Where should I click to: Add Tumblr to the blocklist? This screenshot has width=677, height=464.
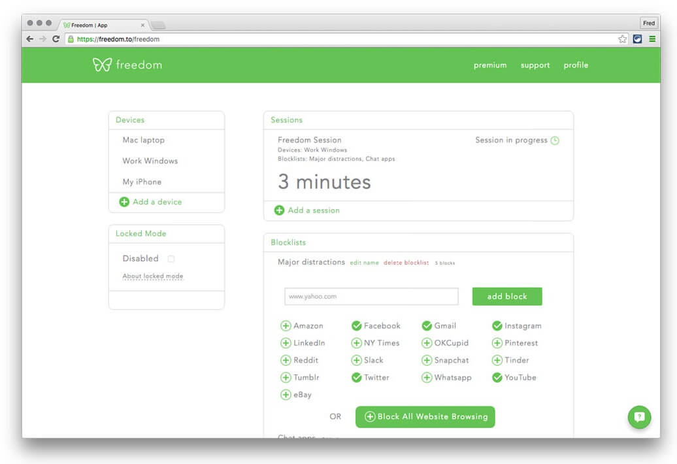tap(286, 377)
